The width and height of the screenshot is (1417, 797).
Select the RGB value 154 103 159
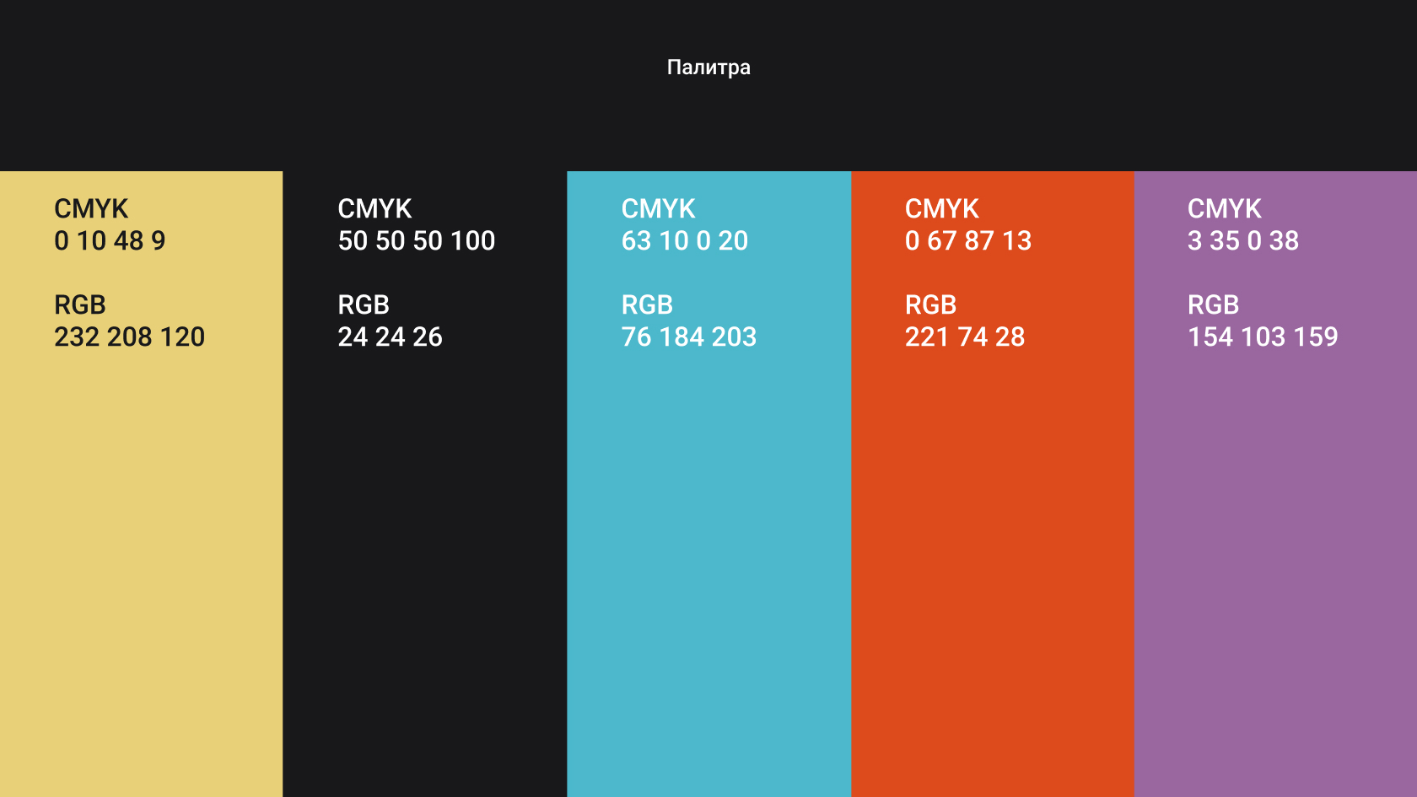click(1263, 337)
